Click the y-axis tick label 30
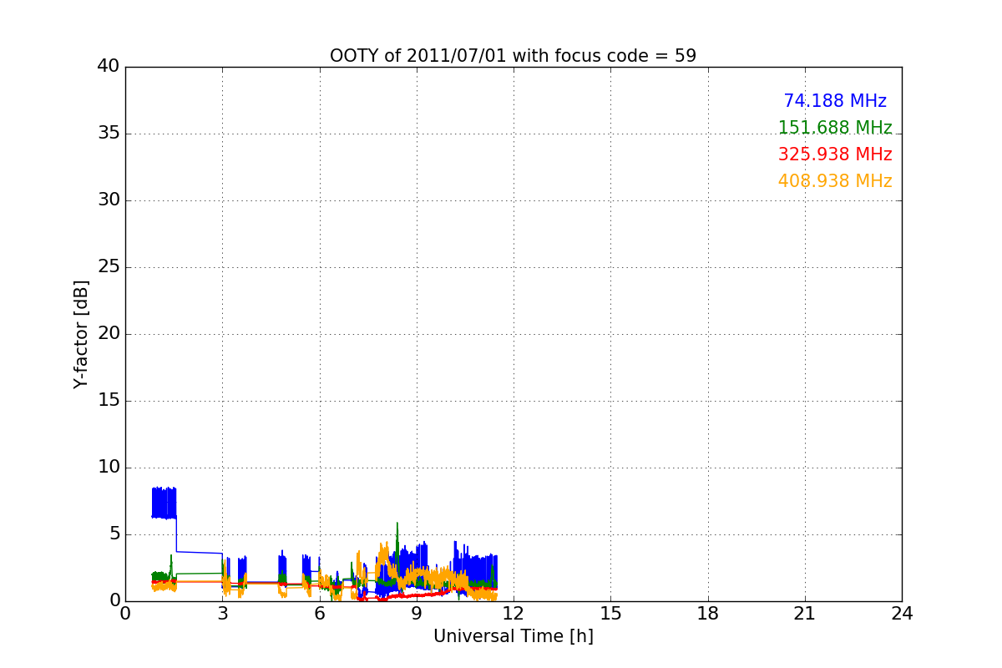The width and height of the screenshot is (1002, 668). [109, 200]
